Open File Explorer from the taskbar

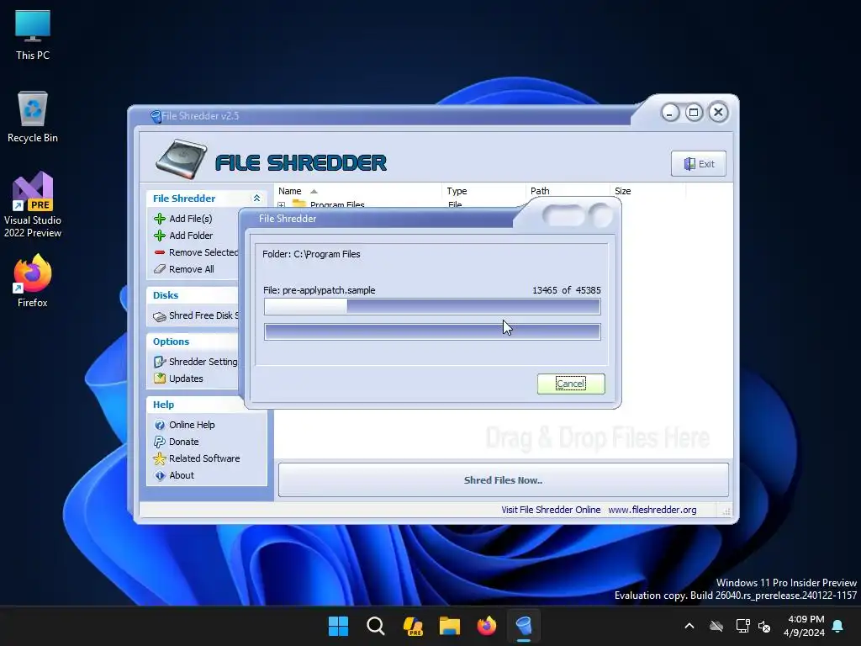click(450, 626)
